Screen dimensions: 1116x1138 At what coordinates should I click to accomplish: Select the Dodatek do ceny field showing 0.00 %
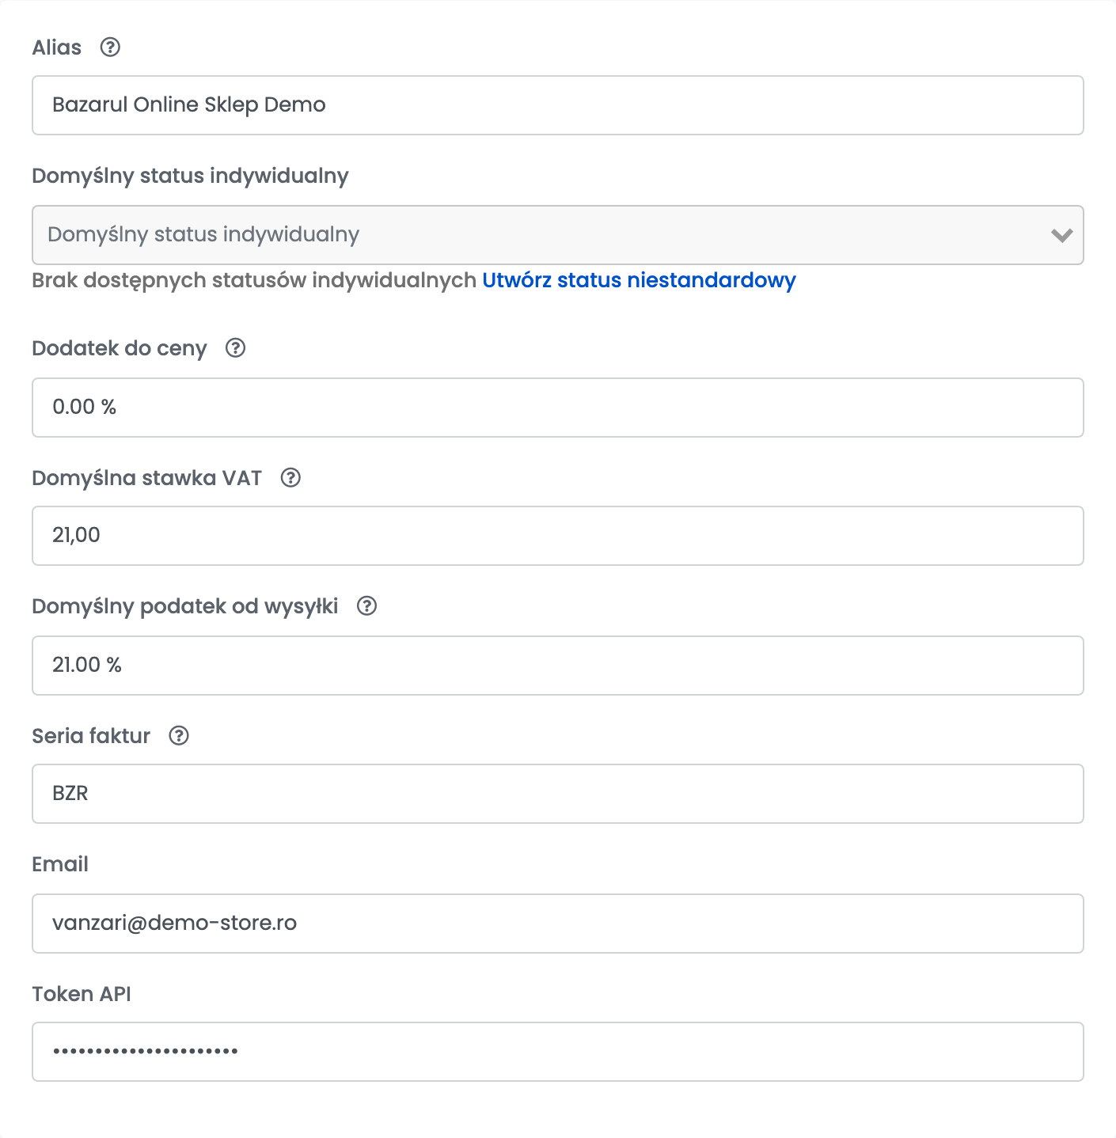coord(557,408)
